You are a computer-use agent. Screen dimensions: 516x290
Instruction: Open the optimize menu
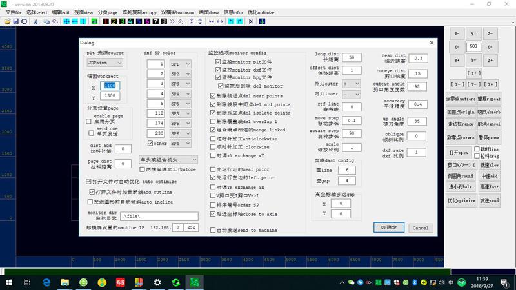pyautogui.click(x=261, y=12)
